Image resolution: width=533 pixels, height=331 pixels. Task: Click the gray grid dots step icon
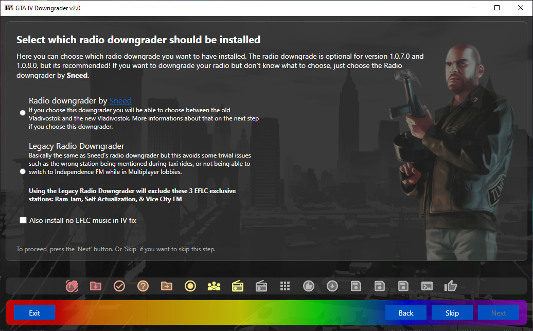(x=285, y=286)
